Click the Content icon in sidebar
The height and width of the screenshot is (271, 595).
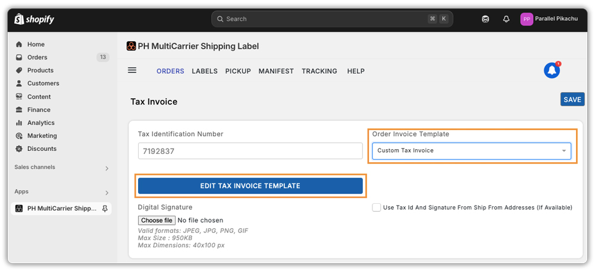click(18, 97)
